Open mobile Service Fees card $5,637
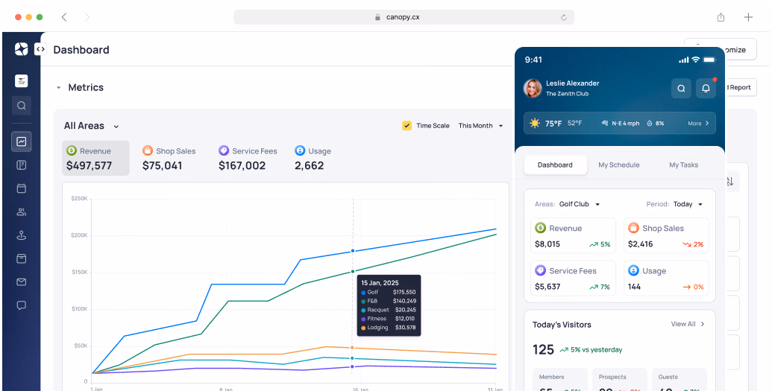 (573, 279)
